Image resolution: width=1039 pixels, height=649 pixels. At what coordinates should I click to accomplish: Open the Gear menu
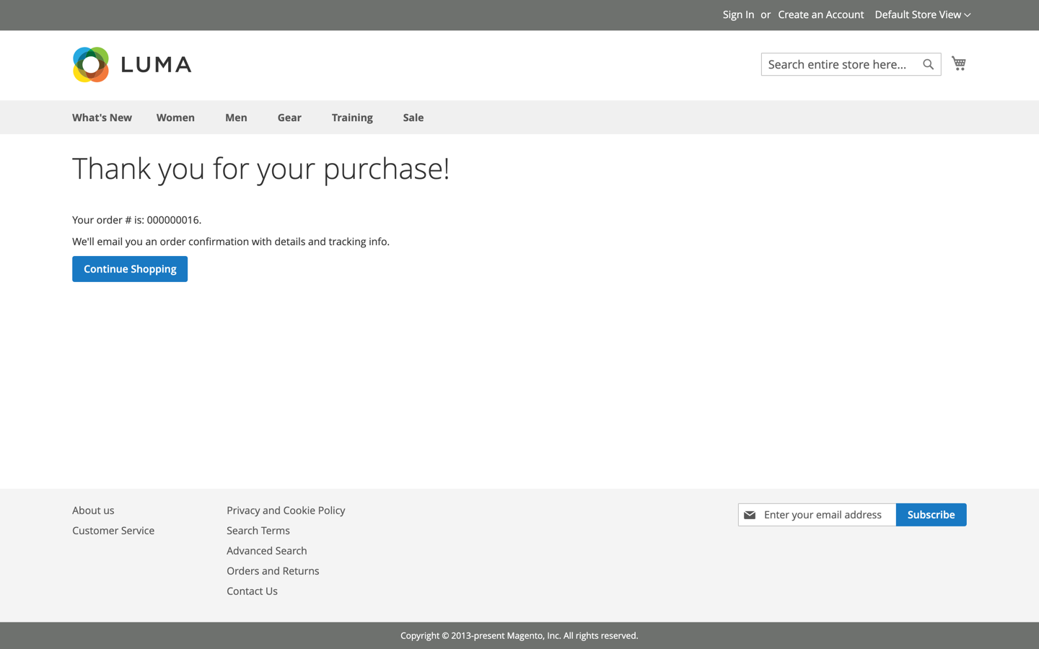(x=289, y=118)
